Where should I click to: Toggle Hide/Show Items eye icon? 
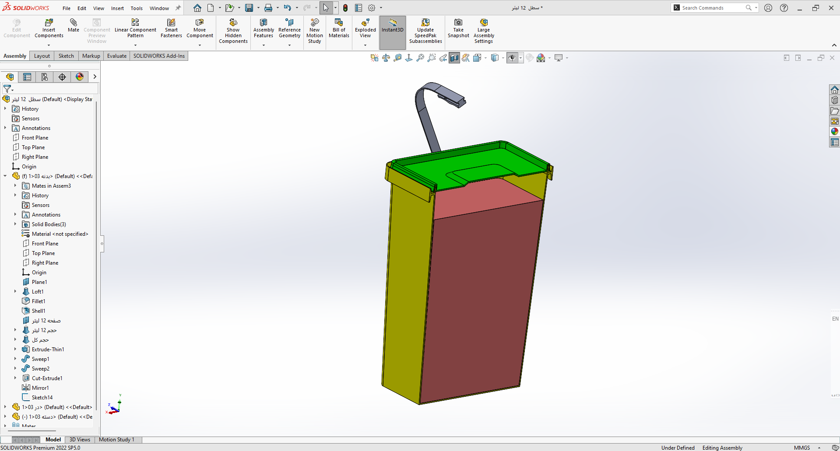point(512,58)
